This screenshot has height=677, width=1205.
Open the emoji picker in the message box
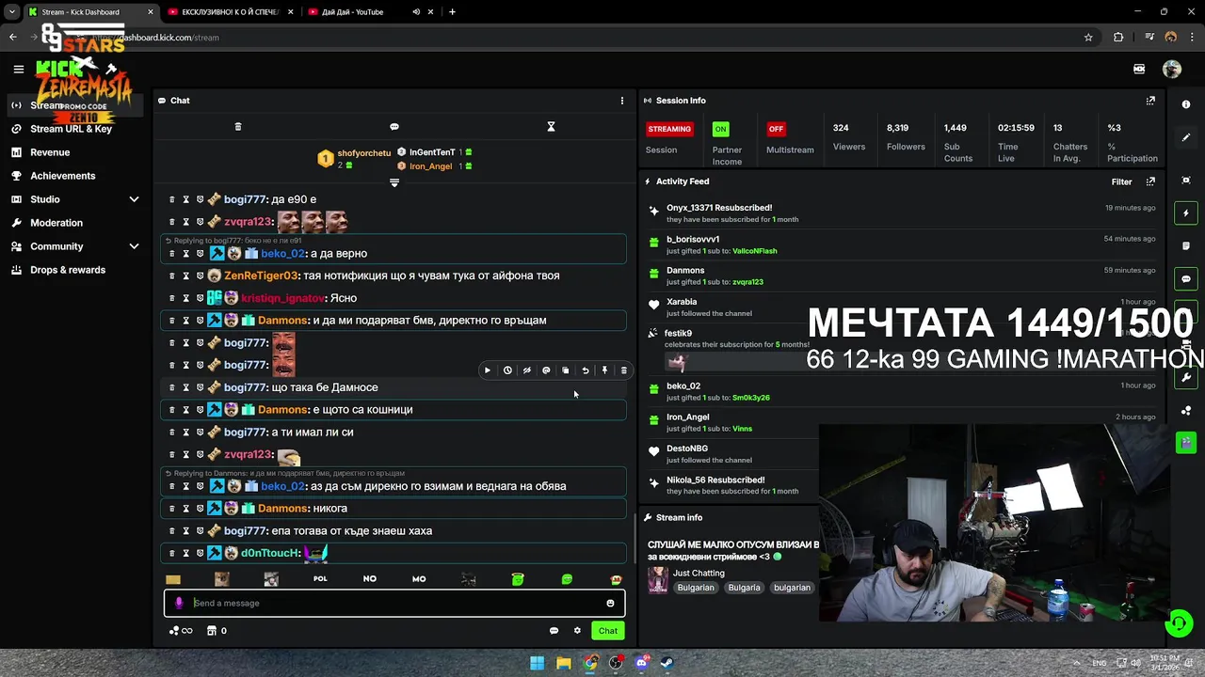[610, 604]
